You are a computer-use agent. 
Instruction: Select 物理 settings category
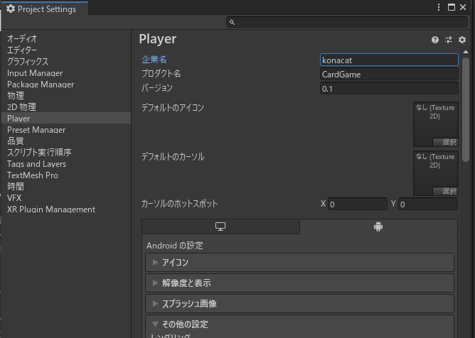(66, 96)
